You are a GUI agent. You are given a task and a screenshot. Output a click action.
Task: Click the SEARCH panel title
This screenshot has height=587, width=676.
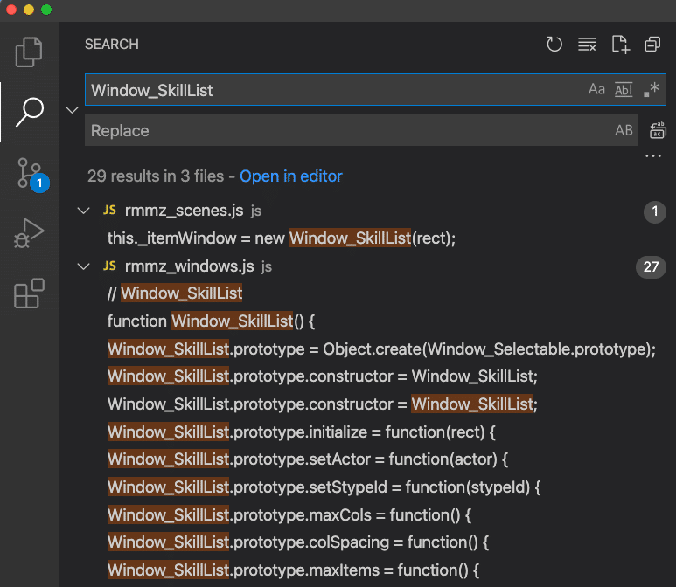pos(112,44)
